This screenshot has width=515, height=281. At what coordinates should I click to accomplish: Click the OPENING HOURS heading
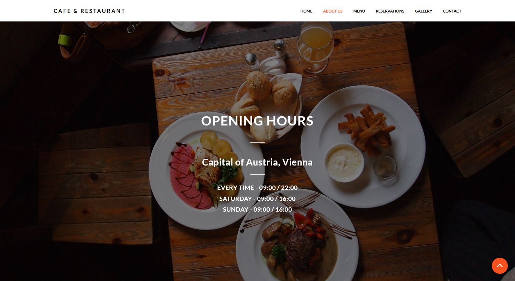257,121
